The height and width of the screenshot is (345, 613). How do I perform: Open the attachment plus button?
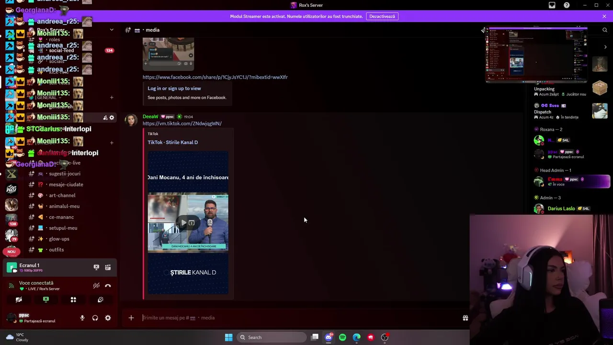click(x=131, y=318)
